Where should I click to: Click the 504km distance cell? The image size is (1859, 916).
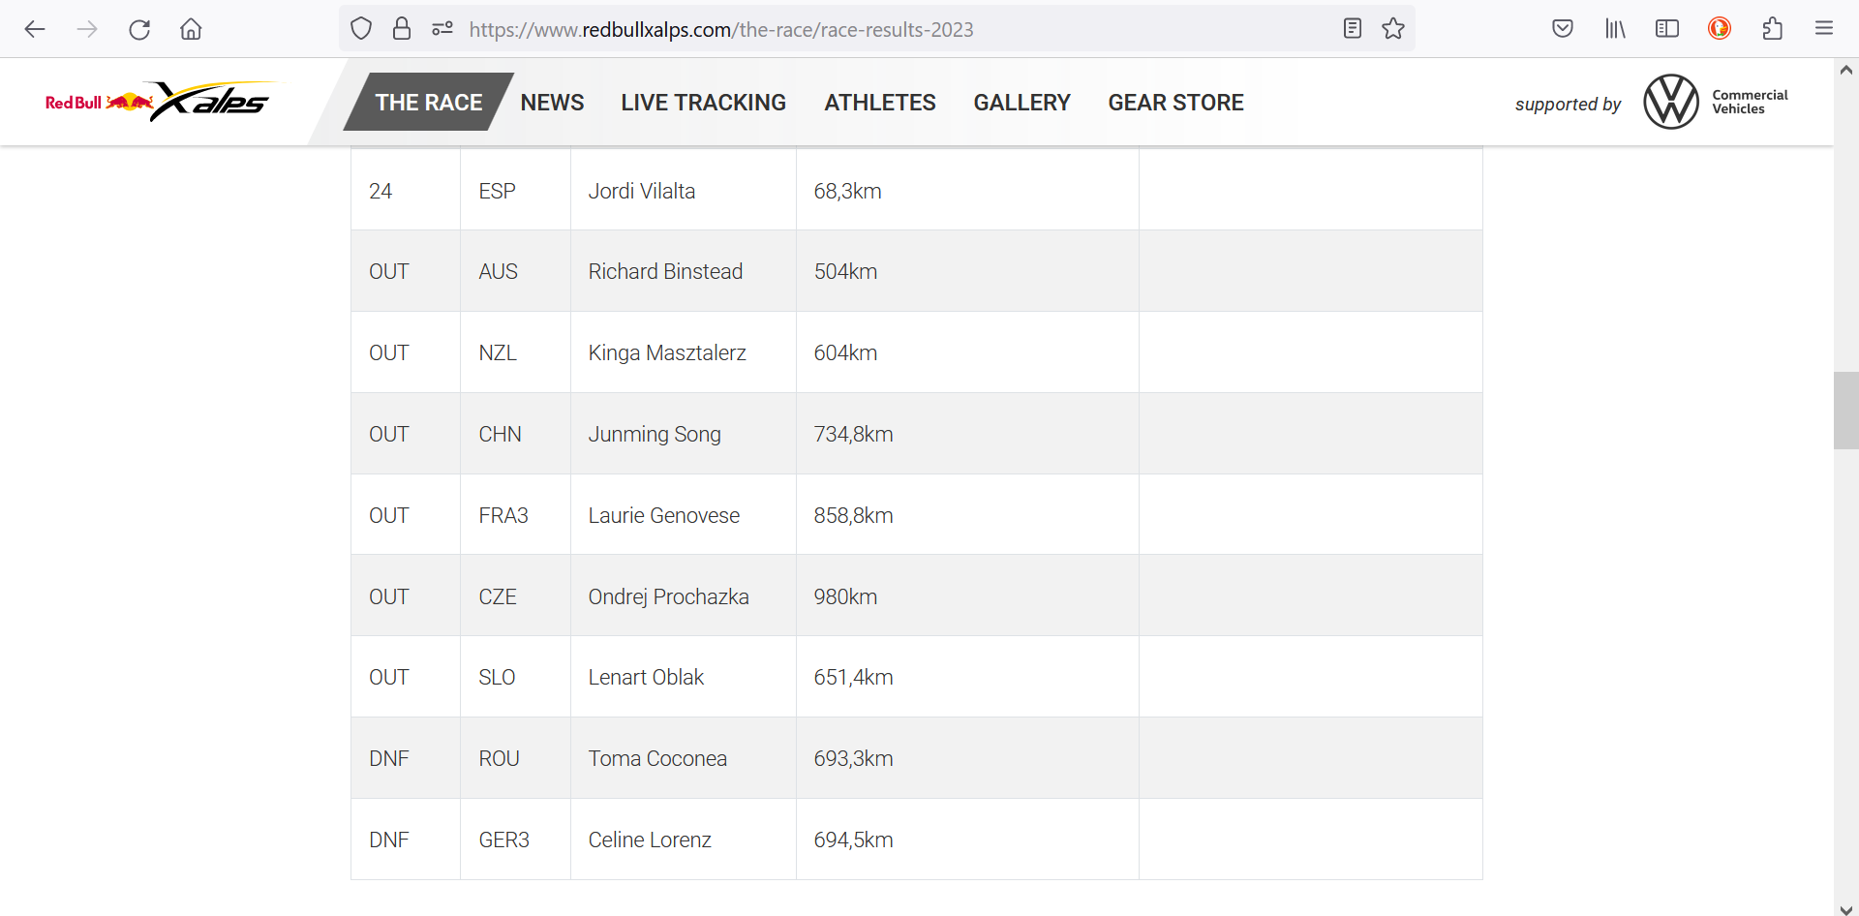[x=967, y=271]
